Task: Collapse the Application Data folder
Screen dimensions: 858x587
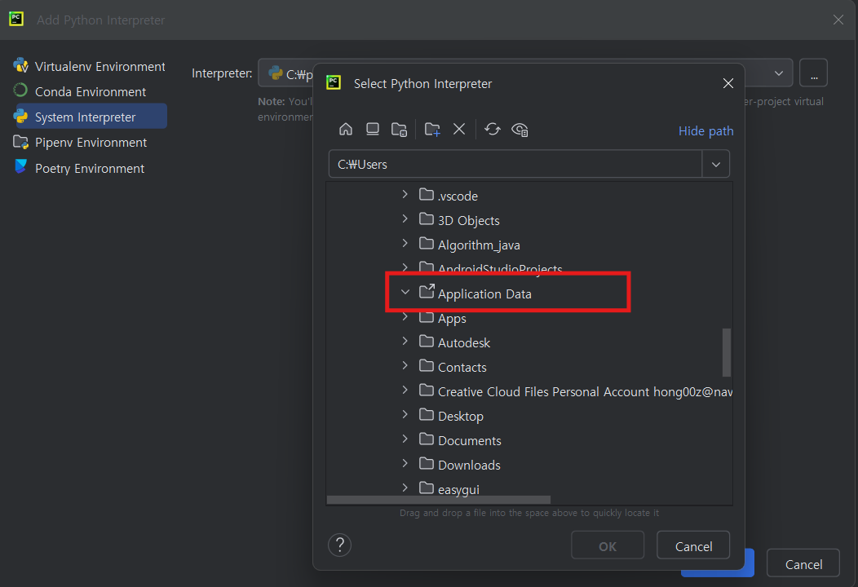Action: click(405, 293)
